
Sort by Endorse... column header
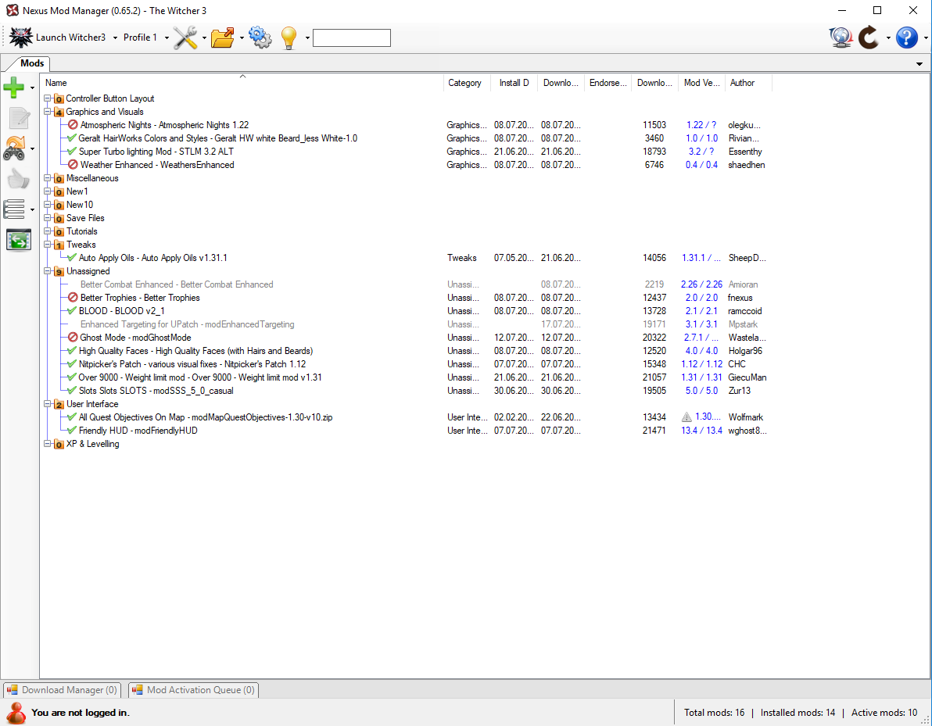click(608, 83)
